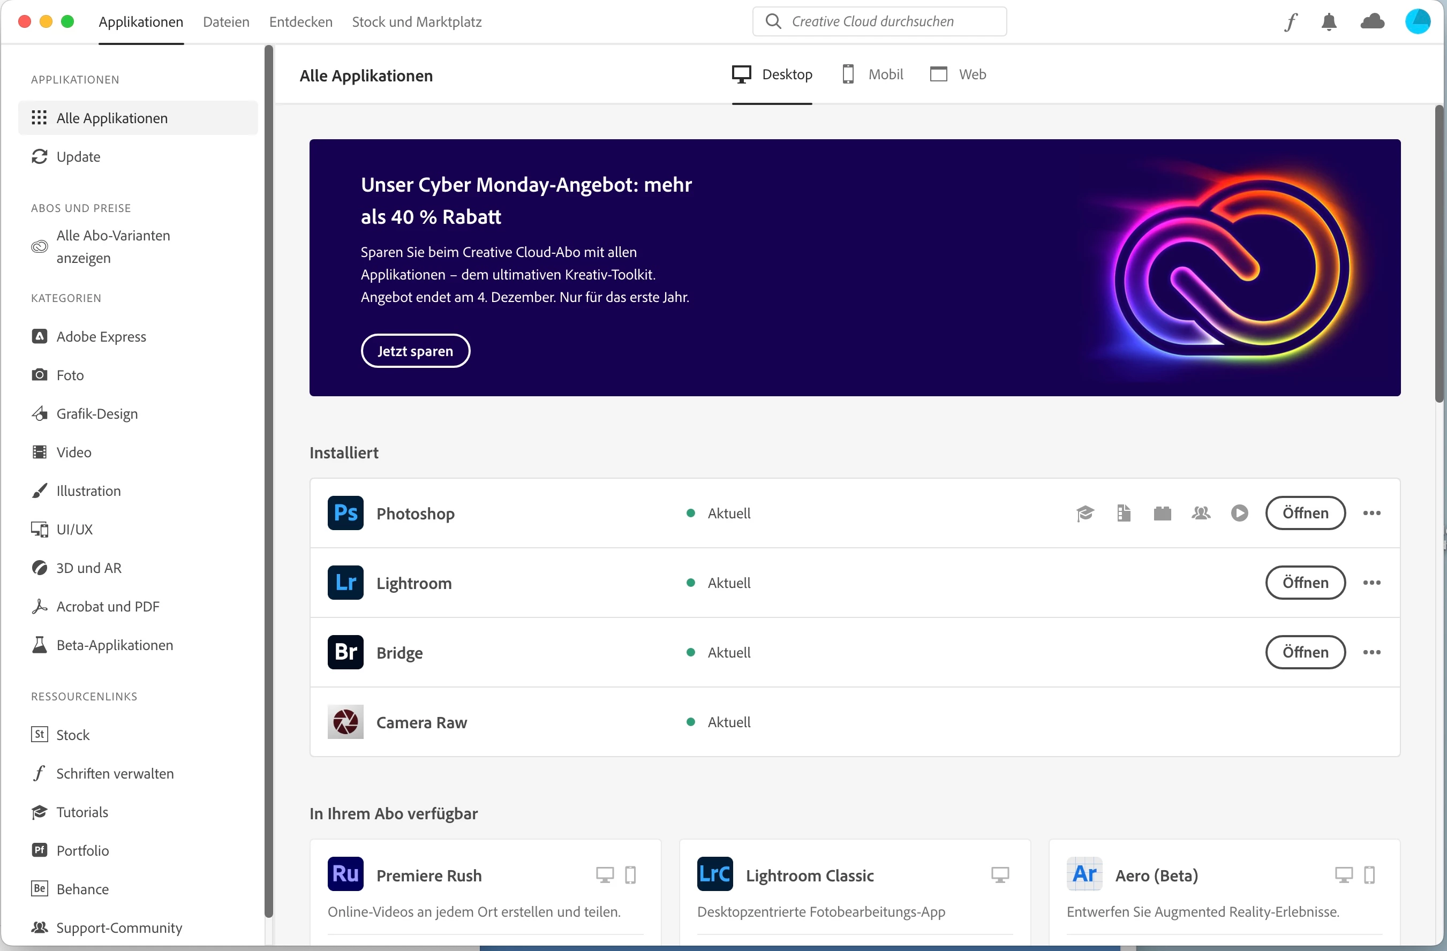Switch to the Web tab
The width and height of the screenshot is (1447, 951).
(958, 74)
